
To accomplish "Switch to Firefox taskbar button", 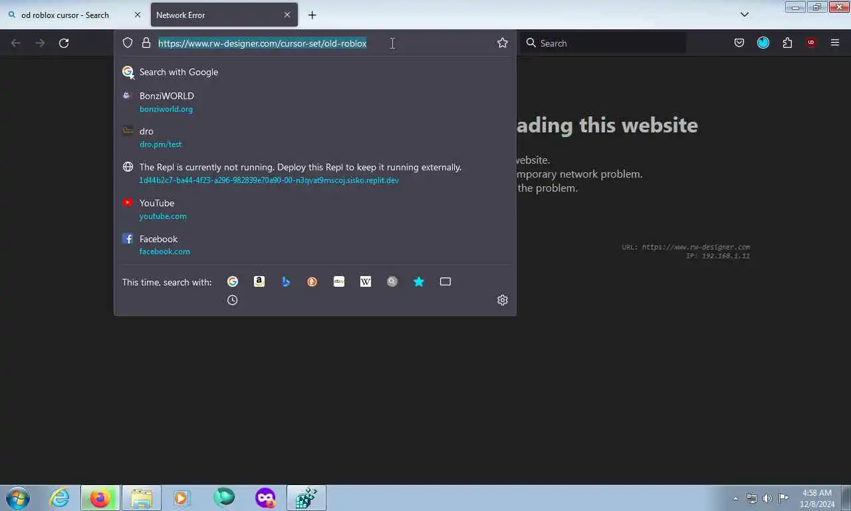I will pos(100,498).
